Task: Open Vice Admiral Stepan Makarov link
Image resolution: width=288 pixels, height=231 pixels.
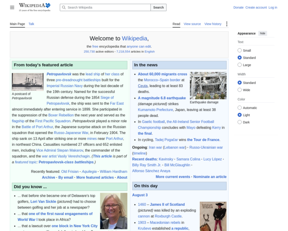Action: (59, 150)
